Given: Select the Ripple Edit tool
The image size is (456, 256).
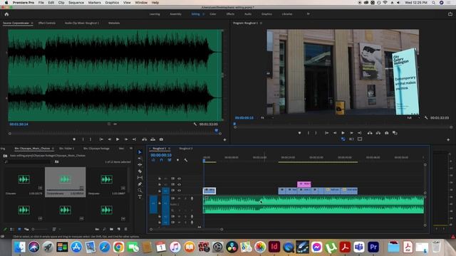Looking at the screenshot, I should click(x=140, y=165).
